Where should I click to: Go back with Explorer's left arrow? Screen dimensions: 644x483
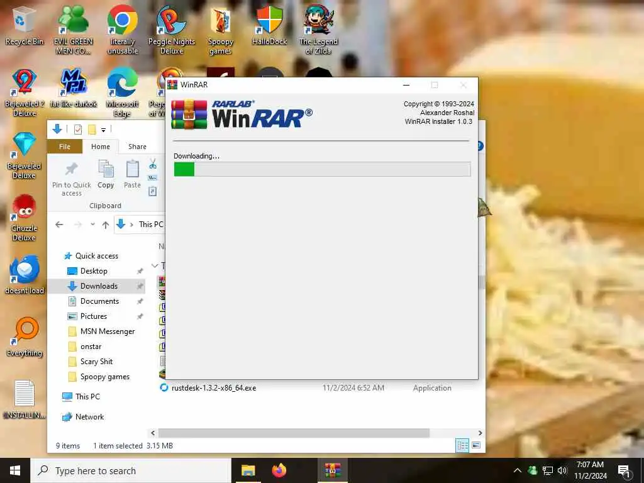(59, 225)
